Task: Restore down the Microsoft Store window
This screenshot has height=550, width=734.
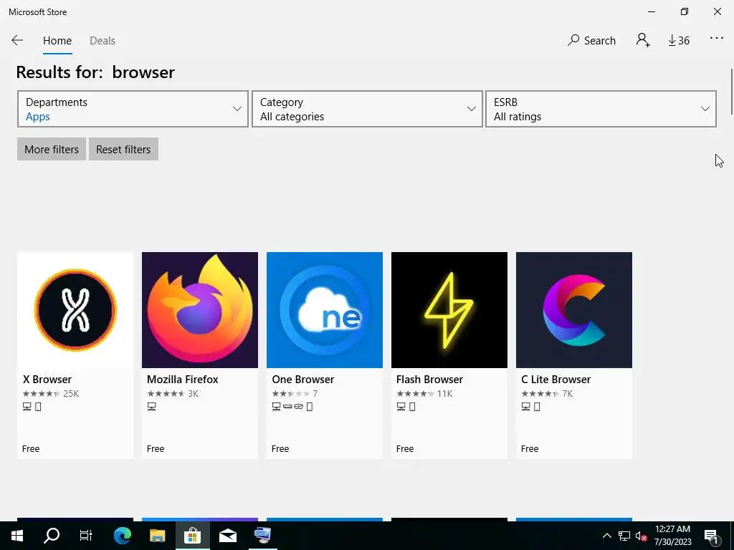Action: (x=685, y=11)
